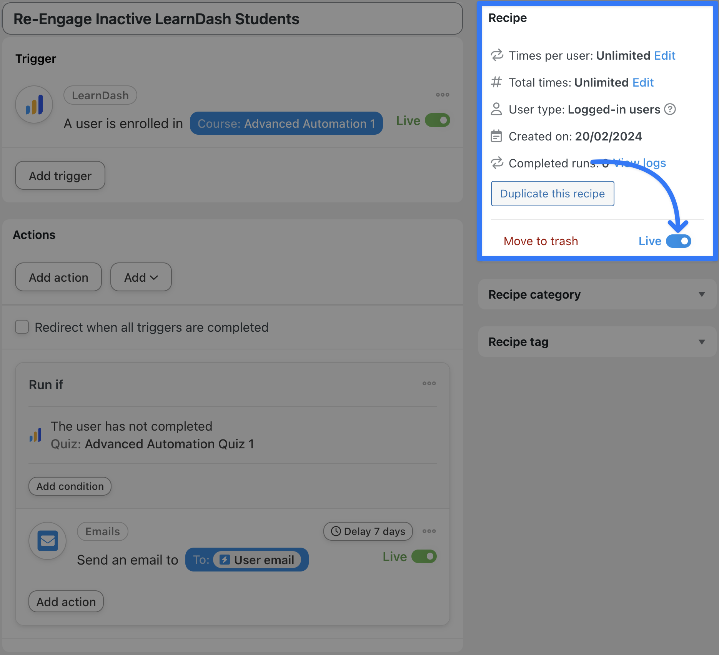This screenshot has width=719, height=655.
Task: Toggle the trigger's Live switch off
Action: click(437, 120)
